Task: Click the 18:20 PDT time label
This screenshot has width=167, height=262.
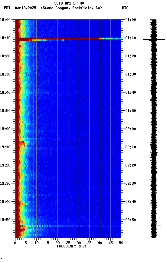Action: 5,56
